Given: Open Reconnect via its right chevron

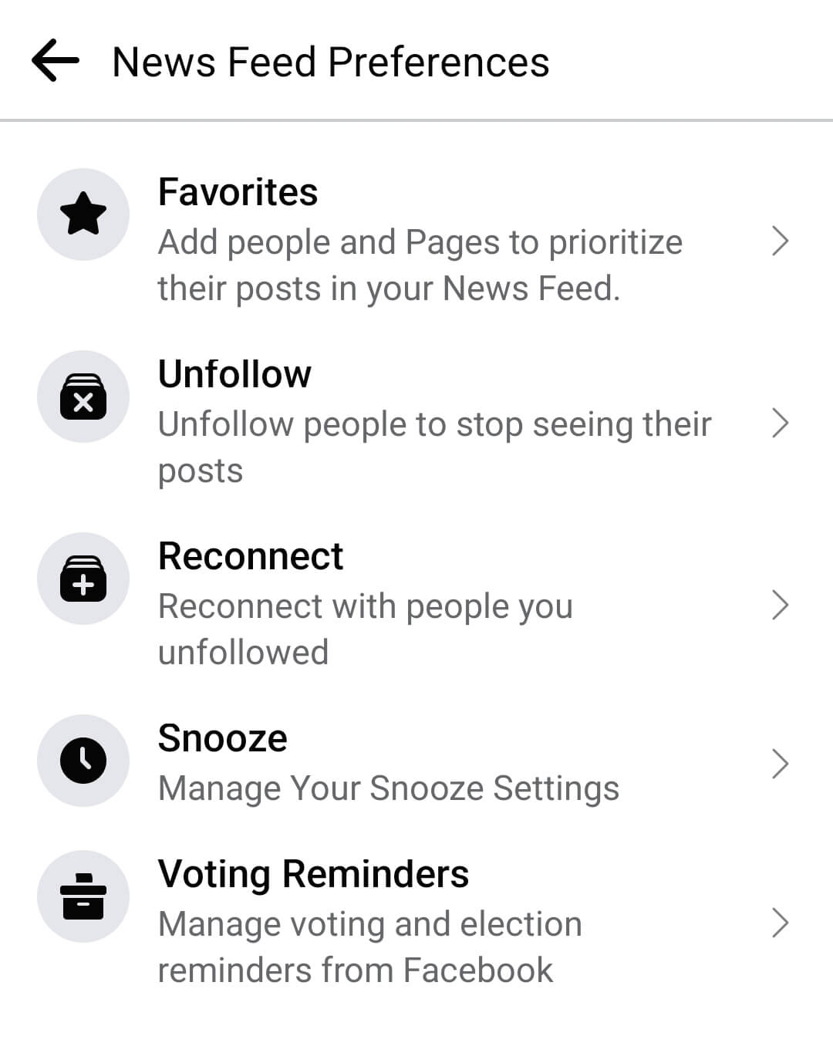Looking at the screenshot, I should (x=781, y=606).
